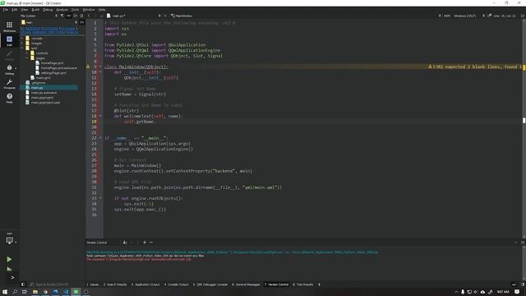Zoom out the Version Control output with minus

pos(151,243)
